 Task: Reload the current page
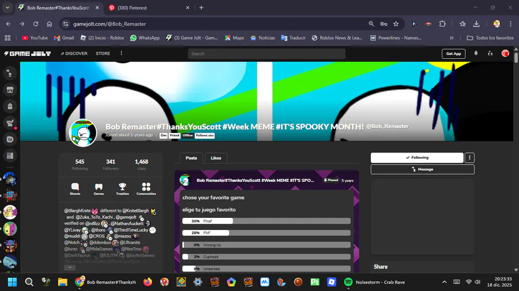[x=36, y=24]
